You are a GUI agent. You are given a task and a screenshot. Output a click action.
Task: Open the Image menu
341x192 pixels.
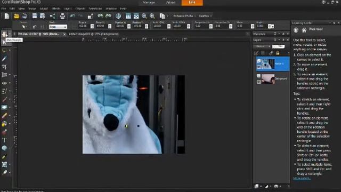coord(32,9)
